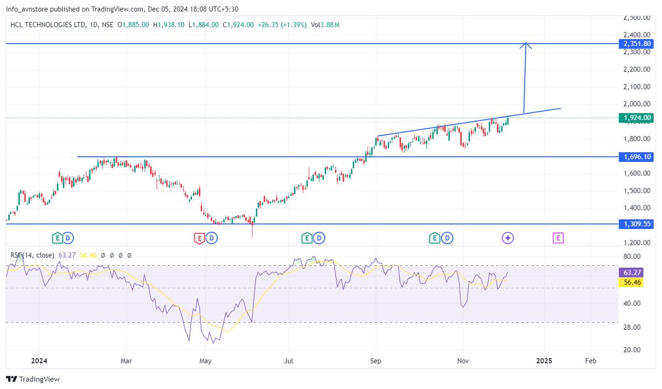Image resolution: width=662 pixels, height=389 pixels.
Task: Click the 2,000.00 price axis tick
Action: coord(637,104)
